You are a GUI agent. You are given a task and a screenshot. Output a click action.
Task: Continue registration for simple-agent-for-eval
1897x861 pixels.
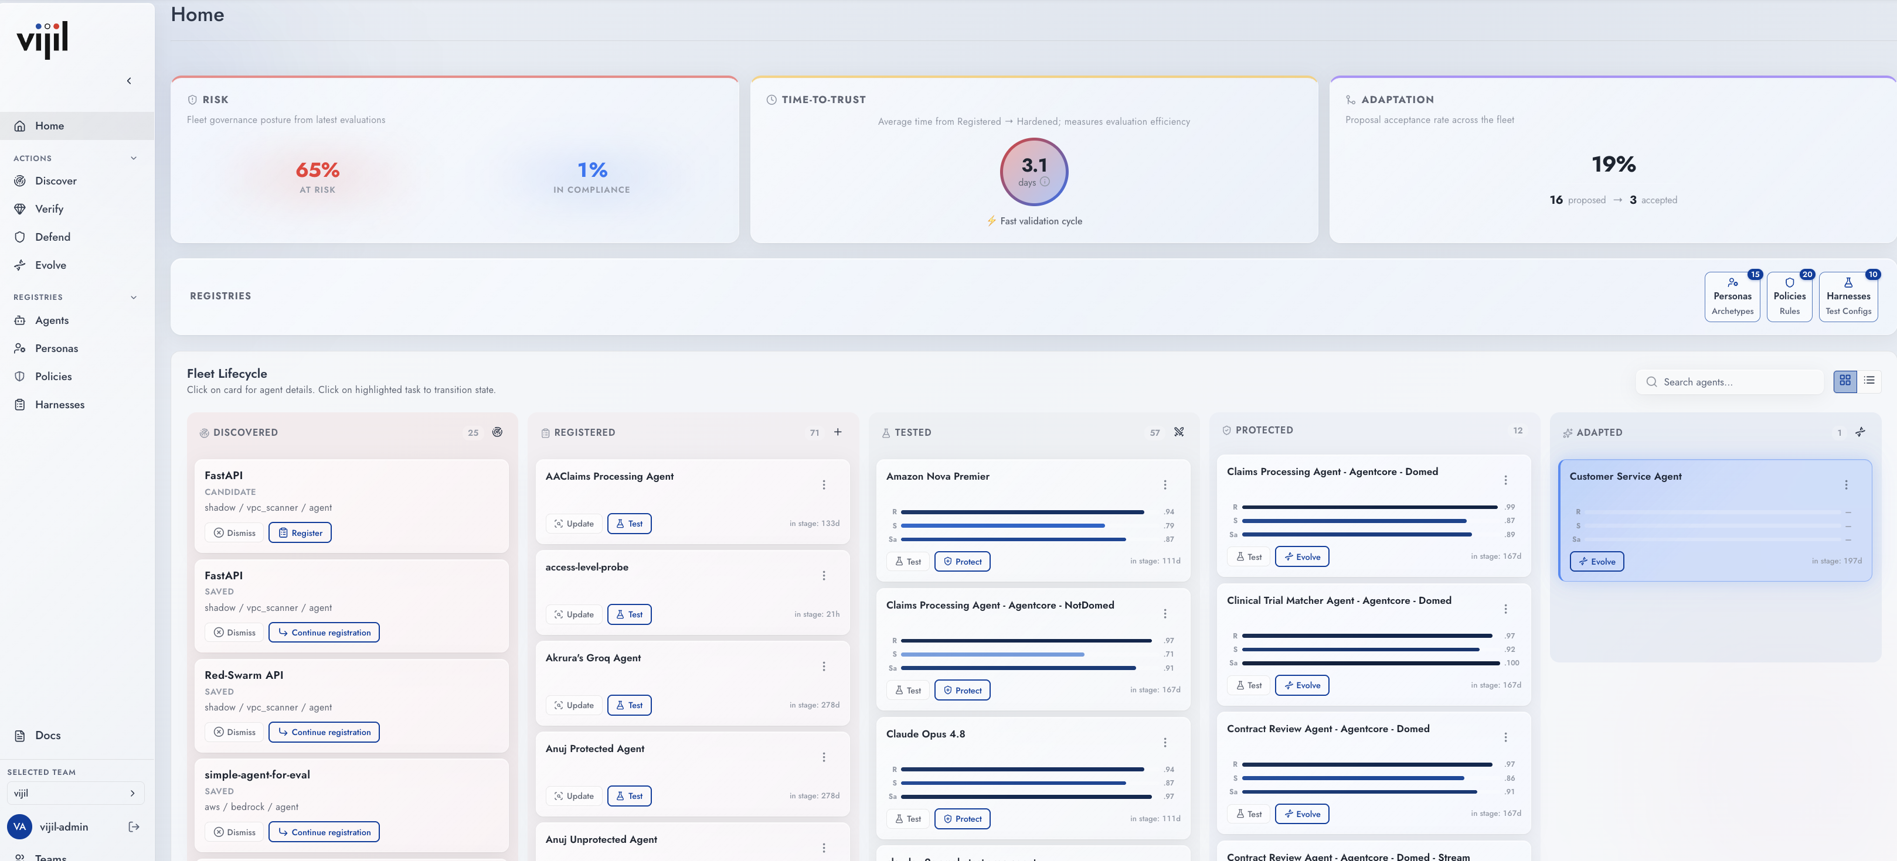click(x=324, y=832)
